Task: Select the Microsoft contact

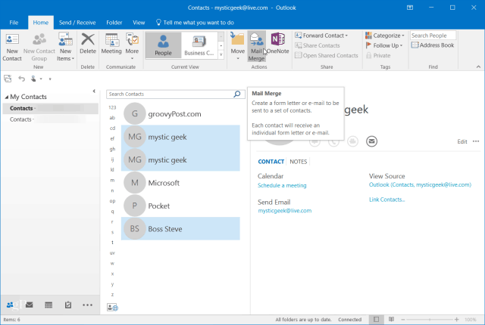Action: [x=180, y=183]
